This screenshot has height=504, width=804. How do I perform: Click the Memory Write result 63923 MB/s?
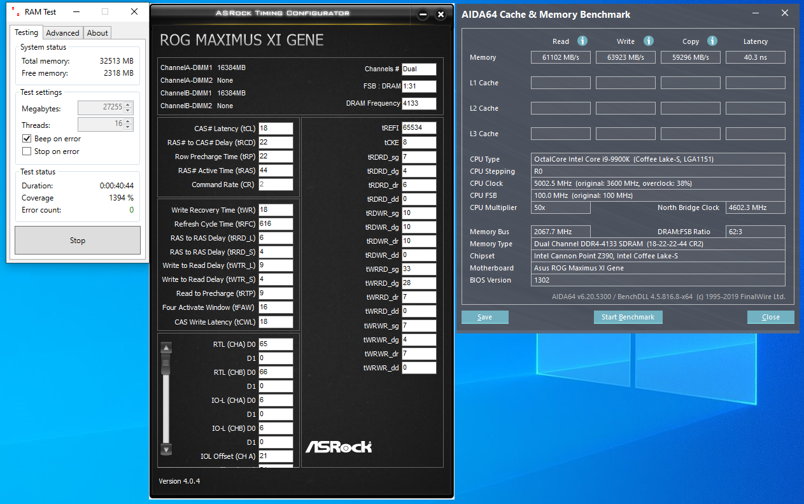click(x=626, y=57)
